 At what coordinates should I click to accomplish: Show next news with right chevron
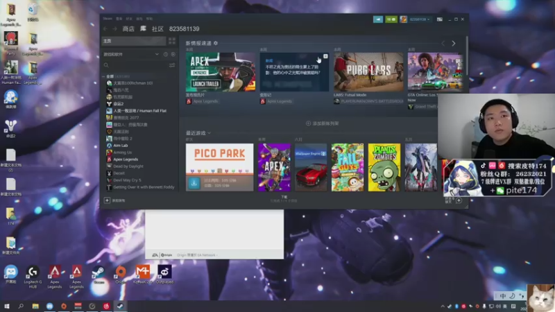click(454, 44)
